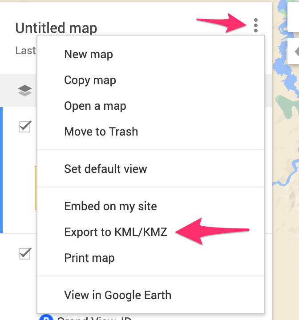
Task: Click the white panel at top right of map
Action: (x=293, y=17)
